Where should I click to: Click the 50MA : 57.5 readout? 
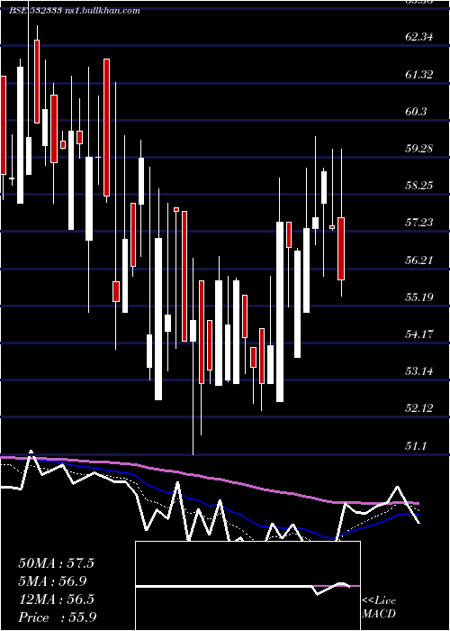click(x=56, y=563)
